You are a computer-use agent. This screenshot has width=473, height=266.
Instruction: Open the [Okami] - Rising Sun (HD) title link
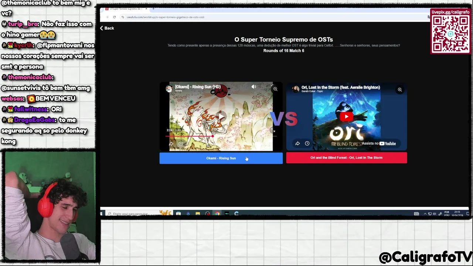198,87
